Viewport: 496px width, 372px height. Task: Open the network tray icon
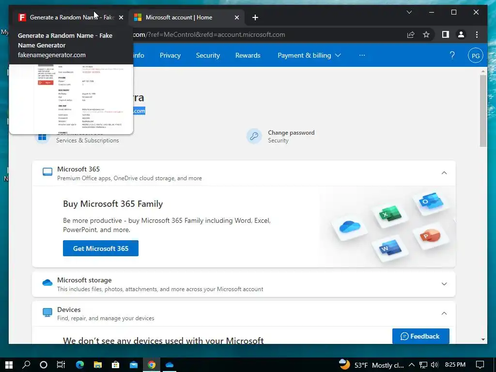423,365
